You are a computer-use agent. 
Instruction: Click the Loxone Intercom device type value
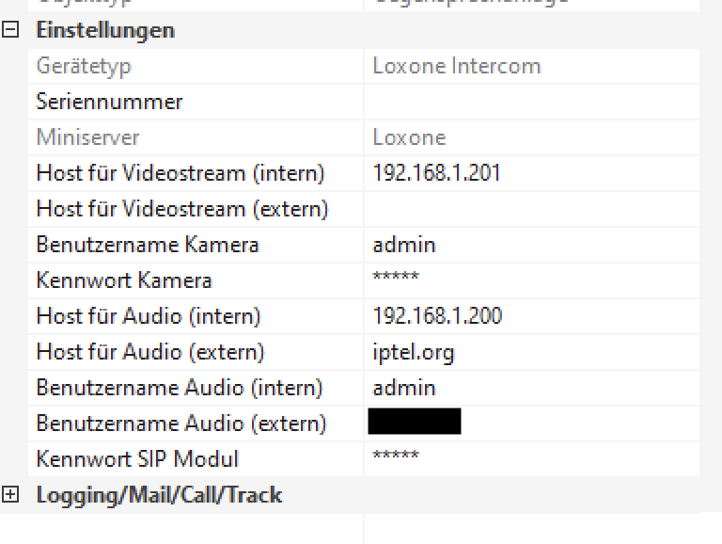click(457, 66)
